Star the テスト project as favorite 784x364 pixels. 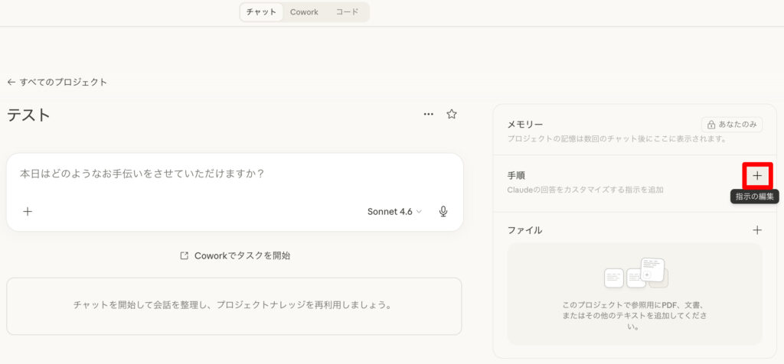(452, 114)
